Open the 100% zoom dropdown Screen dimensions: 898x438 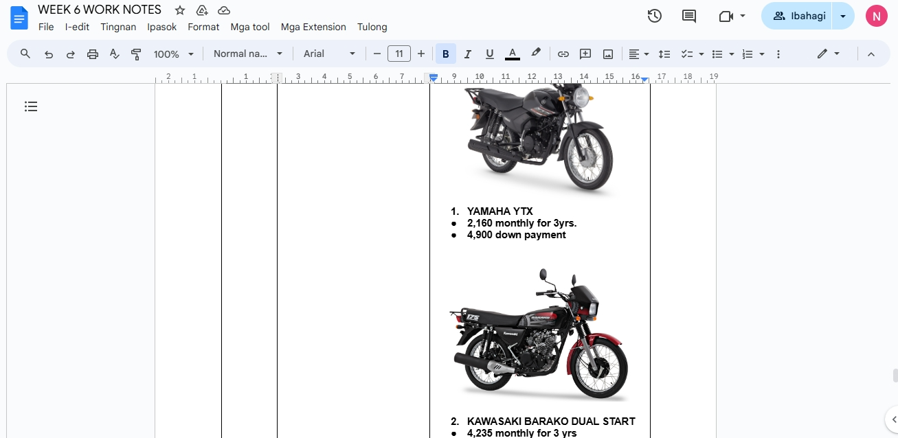coord(173,54)
